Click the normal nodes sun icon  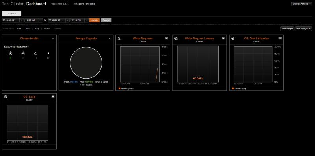pyautogui.click(x=11, y=53)
